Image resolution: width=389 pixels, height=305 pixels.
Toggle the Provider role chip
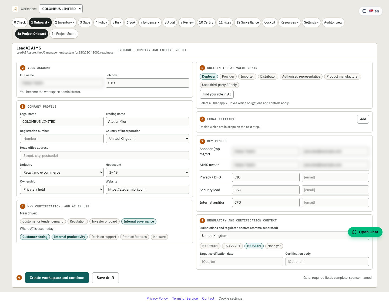pos(228,77)
